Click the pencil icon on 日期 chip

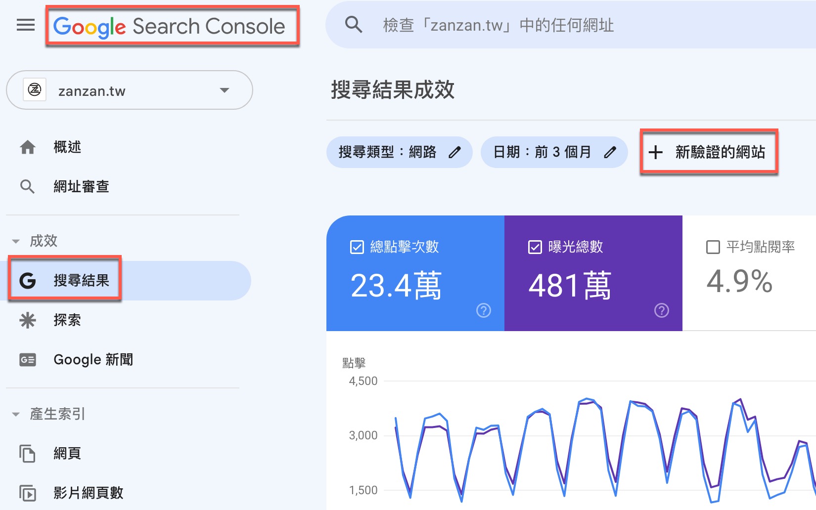(x=610, y=152)
